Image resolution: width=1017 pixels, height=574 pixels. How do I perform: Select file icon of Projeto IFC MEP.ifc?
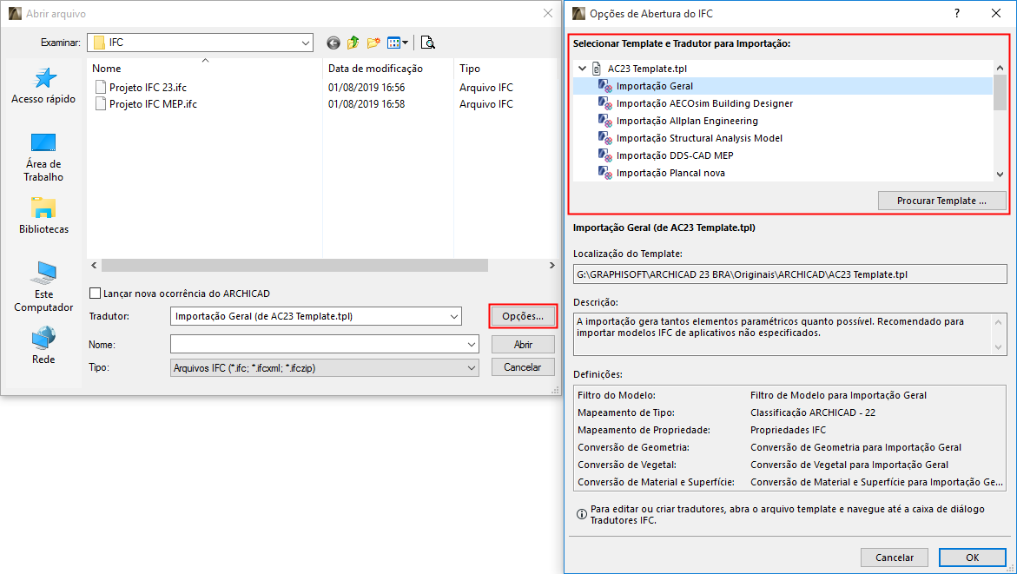[x=100, y=104]
